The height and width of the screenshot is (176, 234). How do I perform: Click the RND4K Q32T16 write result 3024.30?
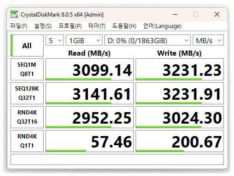point(180,117)
